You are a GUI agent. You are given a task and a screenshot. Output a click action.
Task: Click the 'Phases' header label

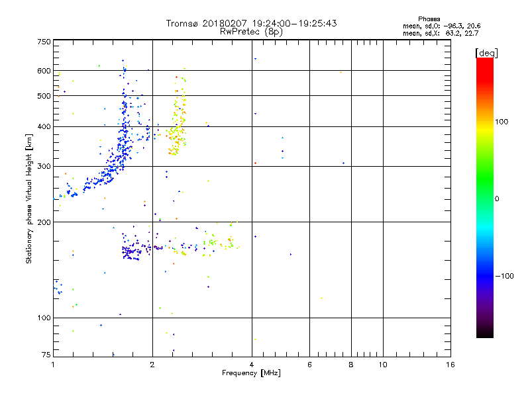429,19
